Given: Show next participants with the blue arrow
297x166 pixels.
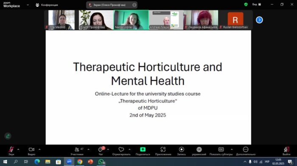Looking at the screenshot, I should [x=259, y=20].
